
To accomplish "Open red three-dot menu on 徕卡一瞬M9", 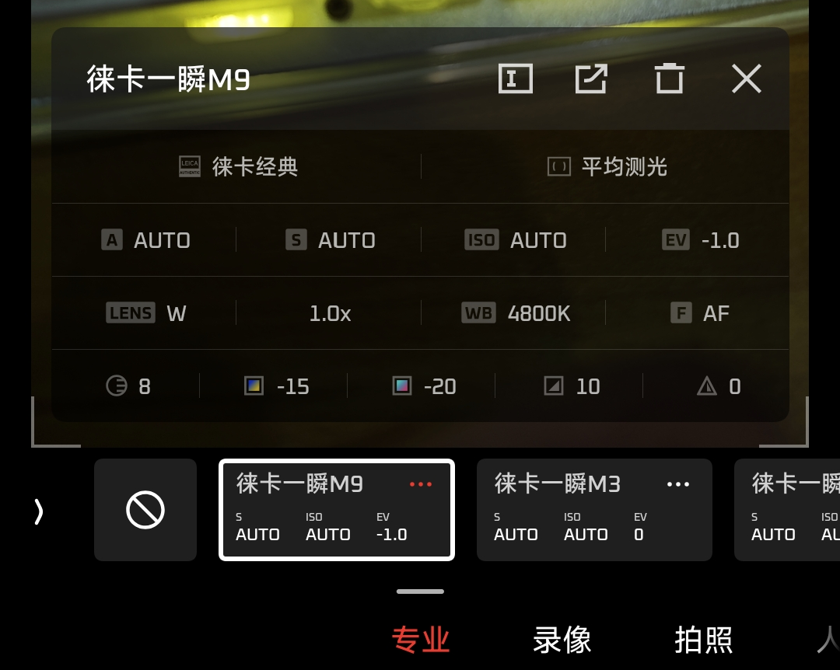I will coord(421,484).
